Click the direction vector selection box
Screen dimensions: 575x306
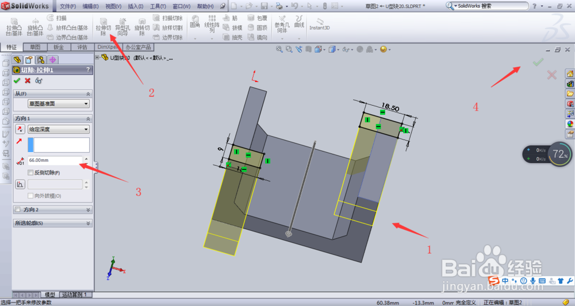click(x=59, y=145)
